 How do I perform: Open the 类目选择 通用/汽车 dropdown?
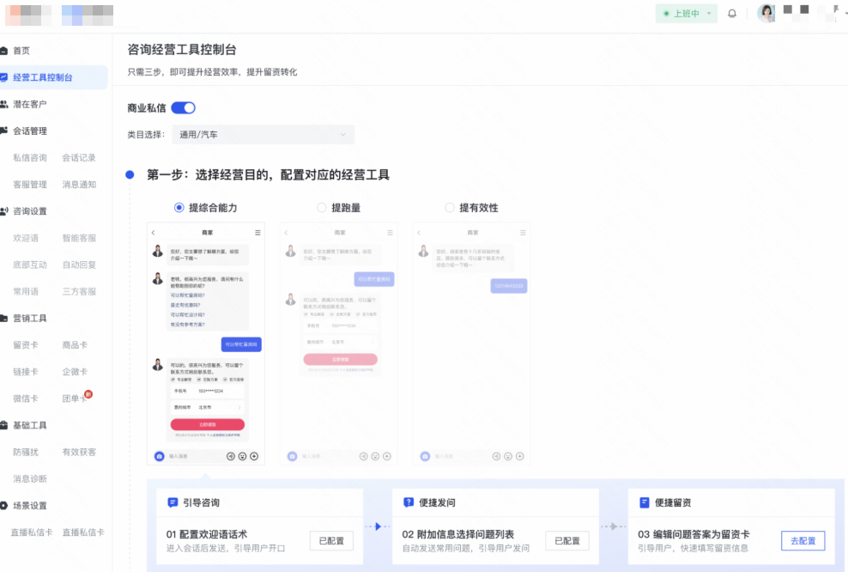coord(263,135)
